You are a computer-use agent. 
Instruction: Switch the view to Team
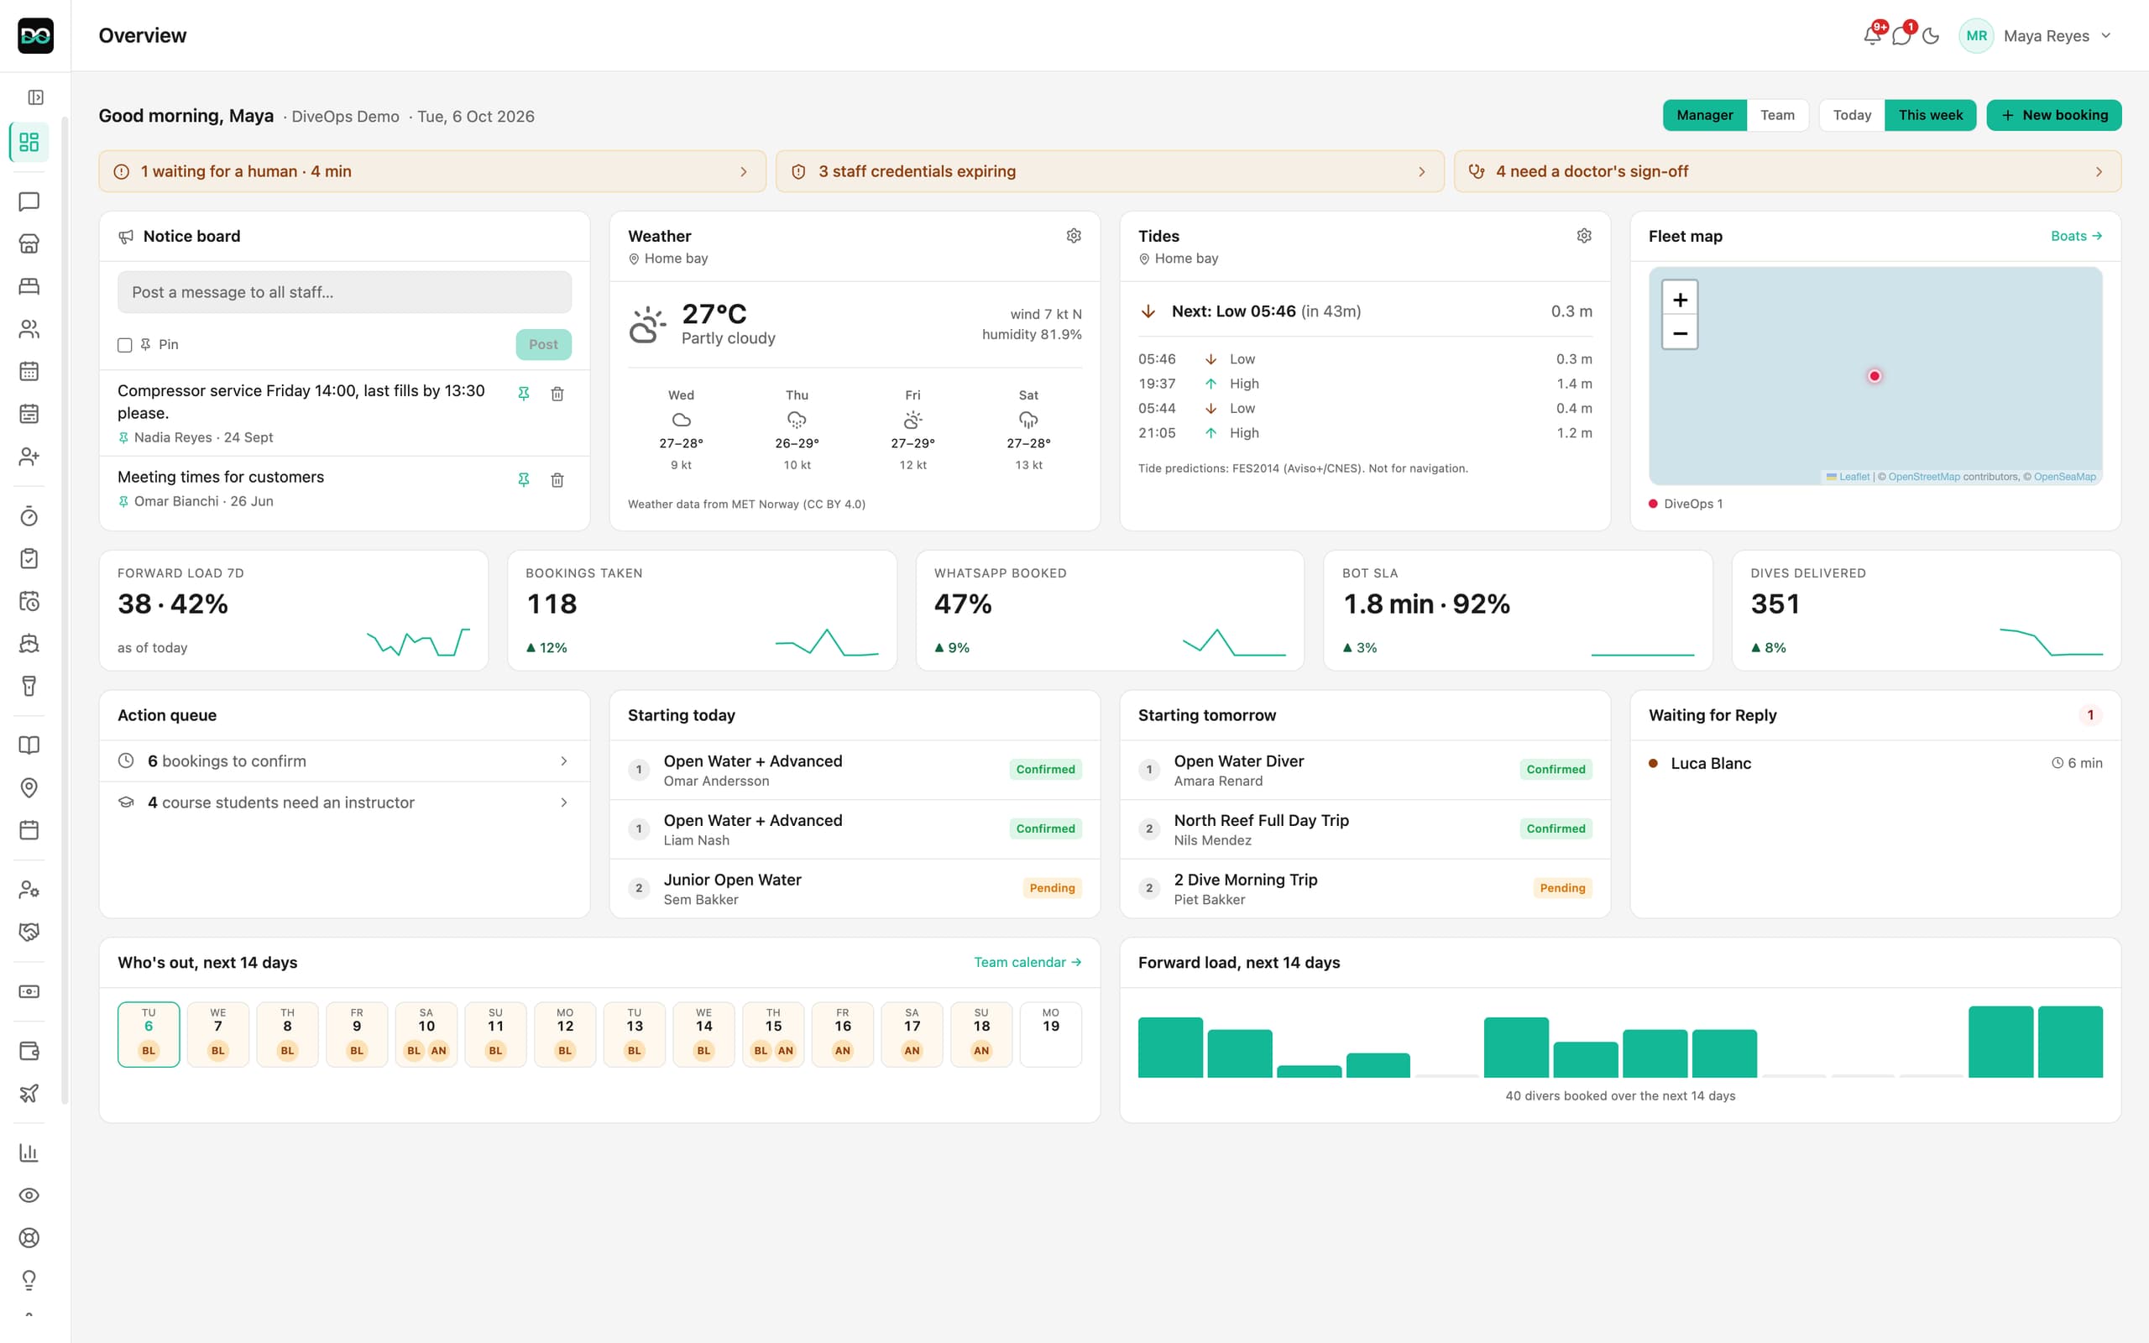[x=1777, y=115]
